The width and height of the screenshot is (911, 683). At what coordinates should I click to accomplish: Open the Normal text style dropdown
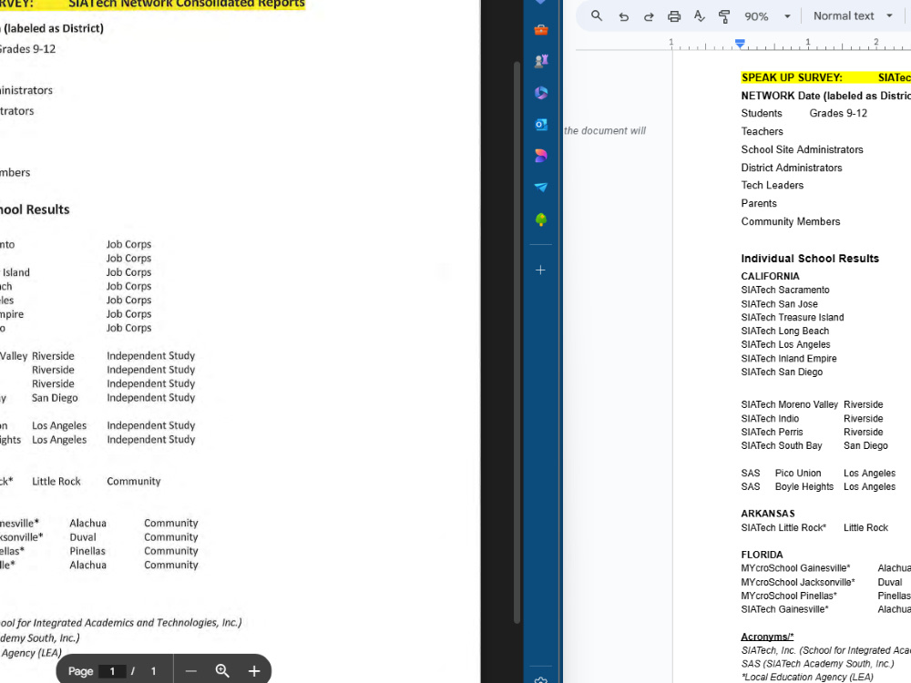click(853, 16)
